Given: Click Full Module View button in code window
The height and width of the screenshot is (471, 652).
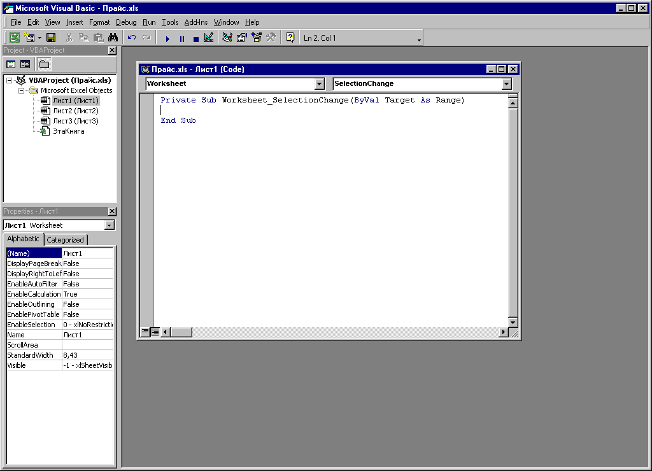Looking at the screenshot, I should coord(155,332).
